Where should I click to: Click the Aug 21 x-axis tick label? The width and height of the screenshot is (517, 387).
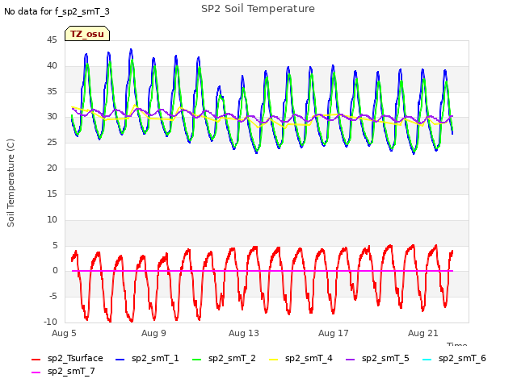[423, 333]
